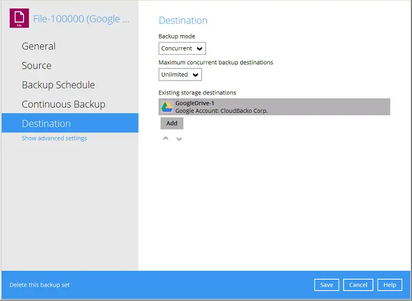Cancel the destination changes
Image resolution: width=412 pixels, height=301 pixels.
pos(358,285)
